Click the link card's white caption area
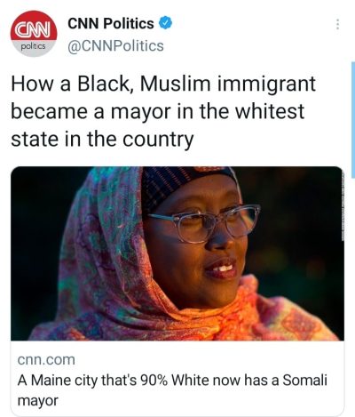This screenshot has width=355, height=417. [177, 378]
